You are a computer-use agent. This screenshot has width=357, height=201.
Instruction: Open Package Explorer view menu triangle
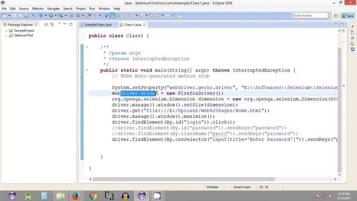tap(60, 23)
